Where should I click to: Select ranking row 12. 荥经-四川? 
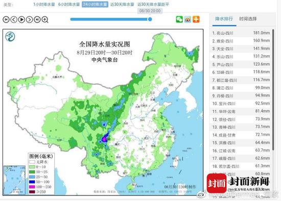[241, 119]
